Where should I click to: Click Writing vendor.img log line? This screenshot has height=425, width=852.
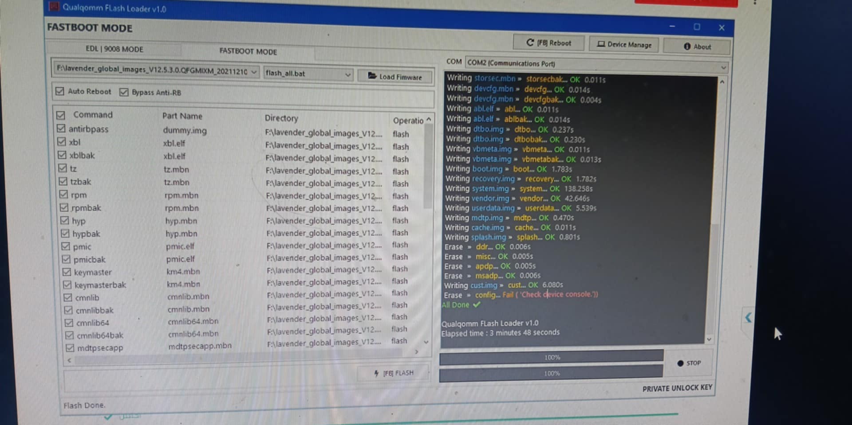click(517, 199)
